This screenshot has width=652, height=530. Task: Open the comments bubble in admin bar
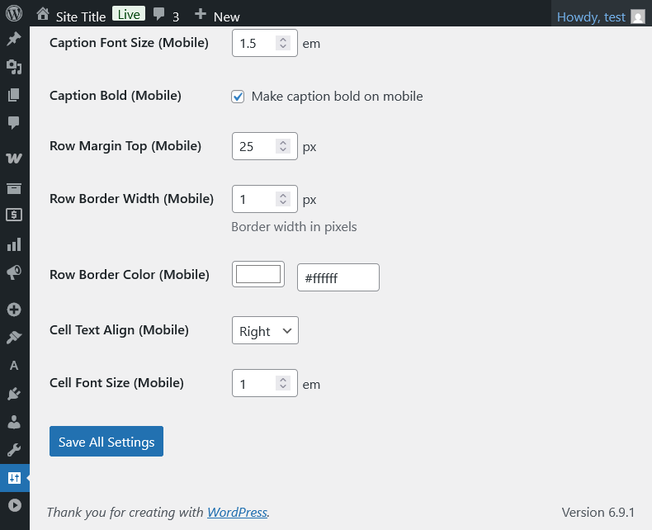click(166, 16)
